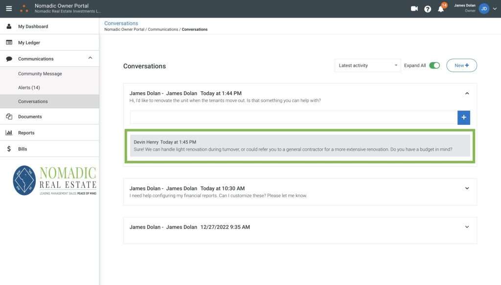Open the hamburger navigation menu
This screenshot has width=501, height=285.
coord(9,8)
